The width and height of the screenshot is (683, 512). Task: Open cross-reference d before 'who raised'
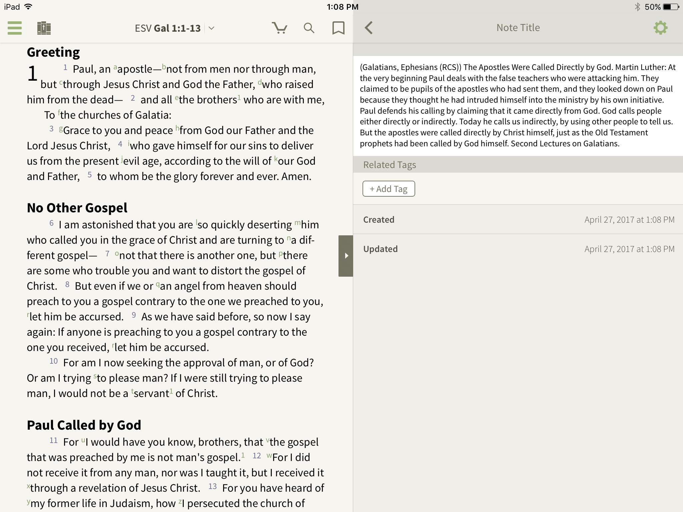260,82
